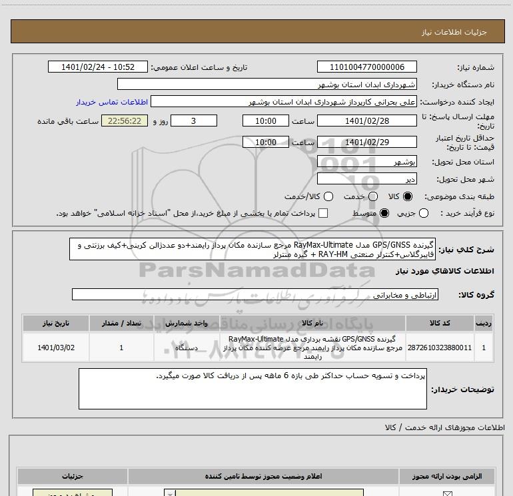Click the response deadline date 1401/02/28
The image size is (513, 496).
[x=366, y=121]
